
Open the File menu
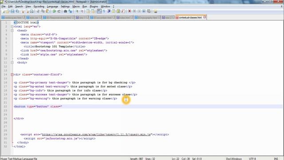[x=4, y=6]
